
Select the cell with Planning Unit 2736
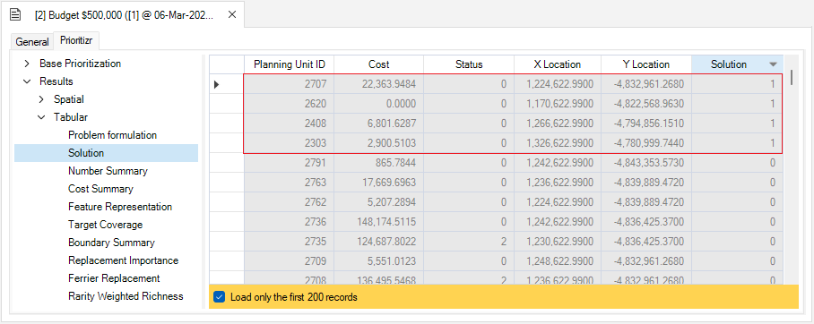[x=290, y=221]
